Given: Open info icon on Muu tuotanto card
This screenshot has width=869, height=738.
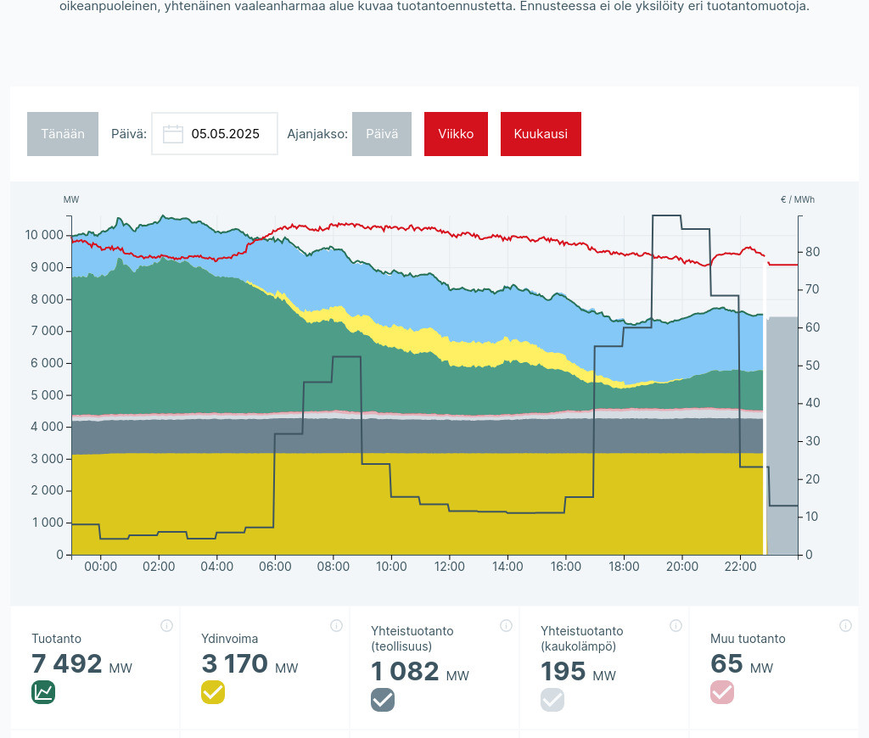Looking at the screenshot, I should tap(845, 626).
